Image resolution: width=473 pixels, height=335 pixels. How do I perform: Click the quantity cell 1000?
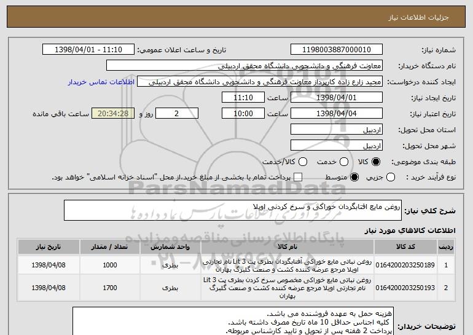(110, 265)
